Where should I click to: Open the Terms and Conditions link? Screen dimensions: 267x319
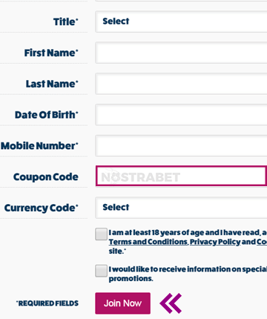(148, 242)
